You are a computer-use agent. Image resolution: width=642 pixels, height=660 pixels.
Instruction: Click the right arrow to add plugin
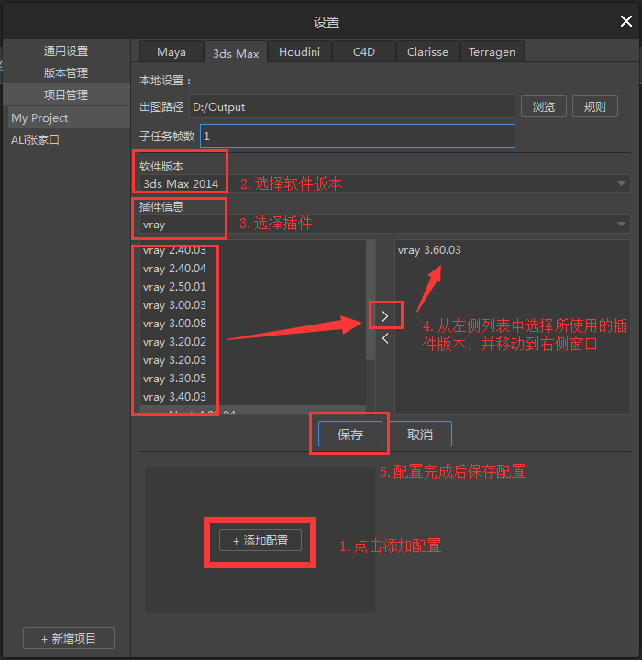(x=385, y=316)
